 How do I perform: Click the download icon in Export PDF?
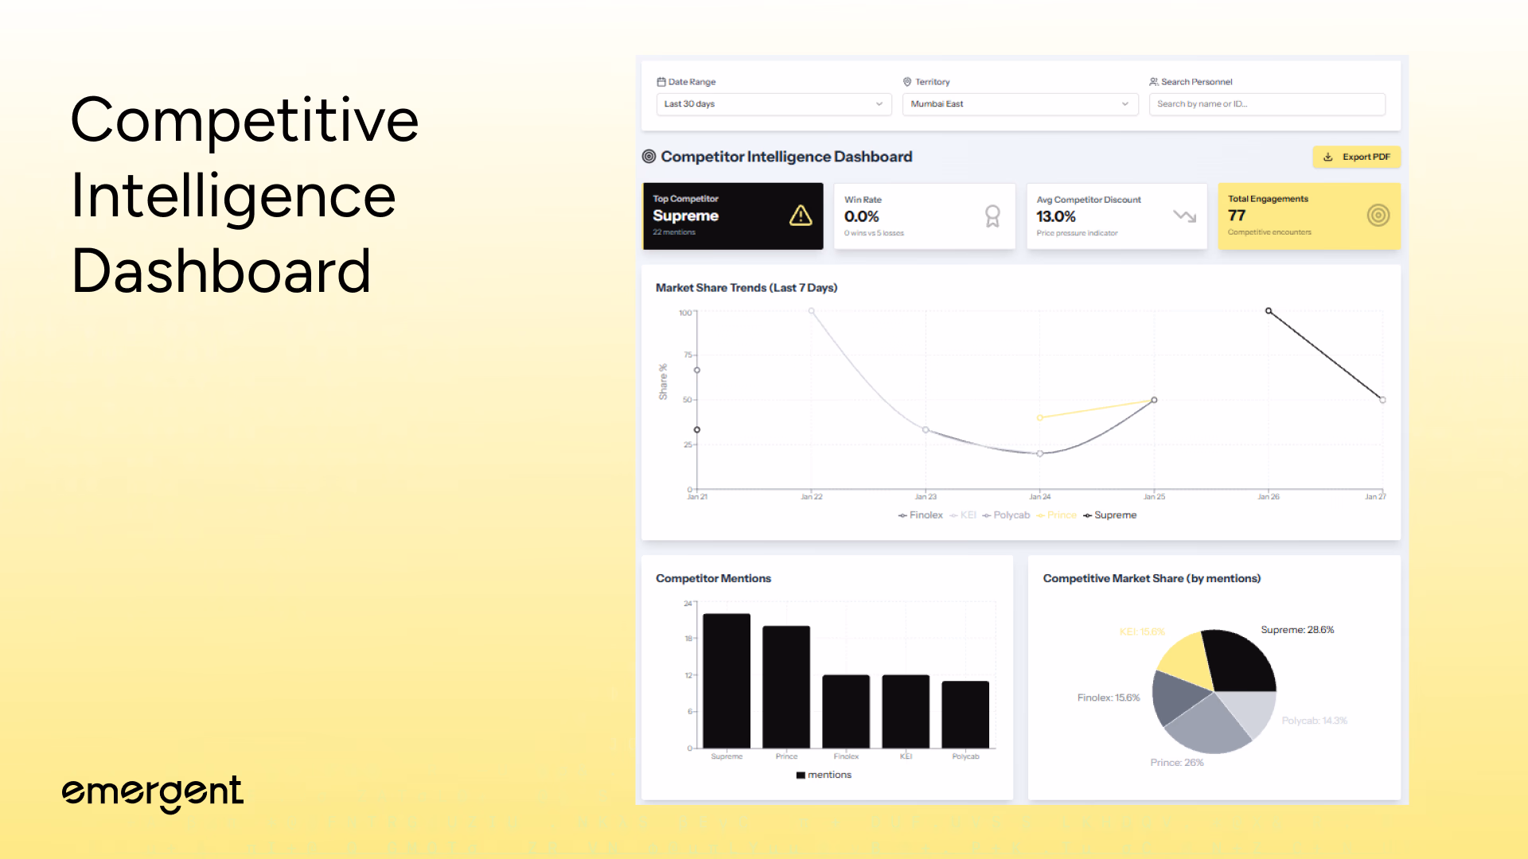1327,157
